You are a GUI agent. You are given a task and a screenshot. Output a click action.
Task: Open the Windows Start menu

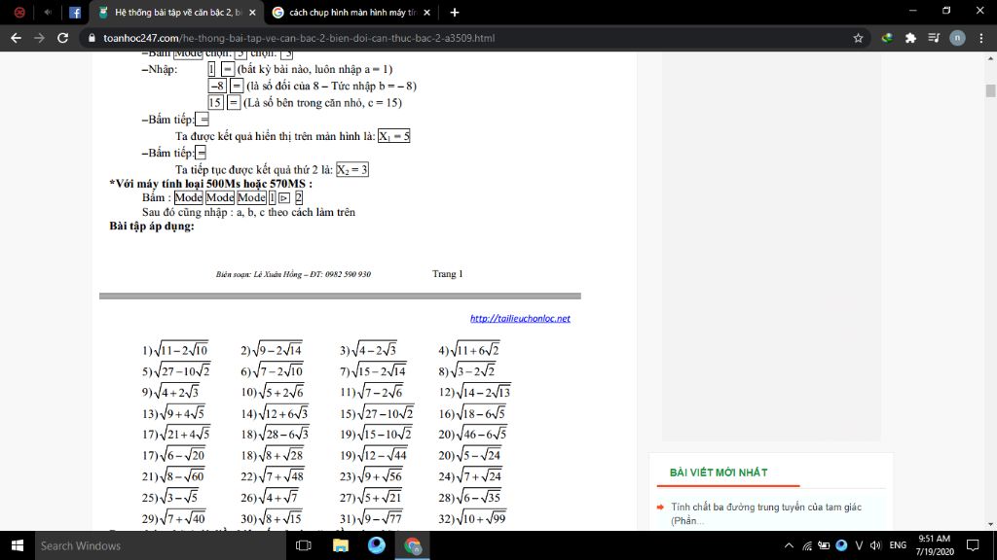point(18,545)
